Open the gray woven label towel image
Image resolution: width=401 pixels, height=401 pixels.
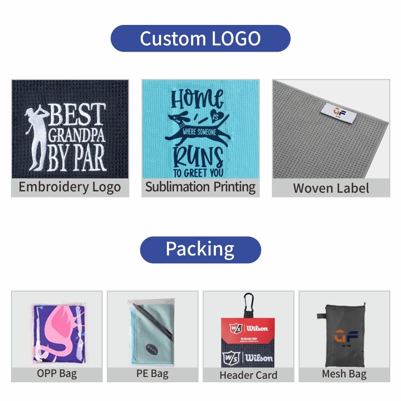point(331,129)
